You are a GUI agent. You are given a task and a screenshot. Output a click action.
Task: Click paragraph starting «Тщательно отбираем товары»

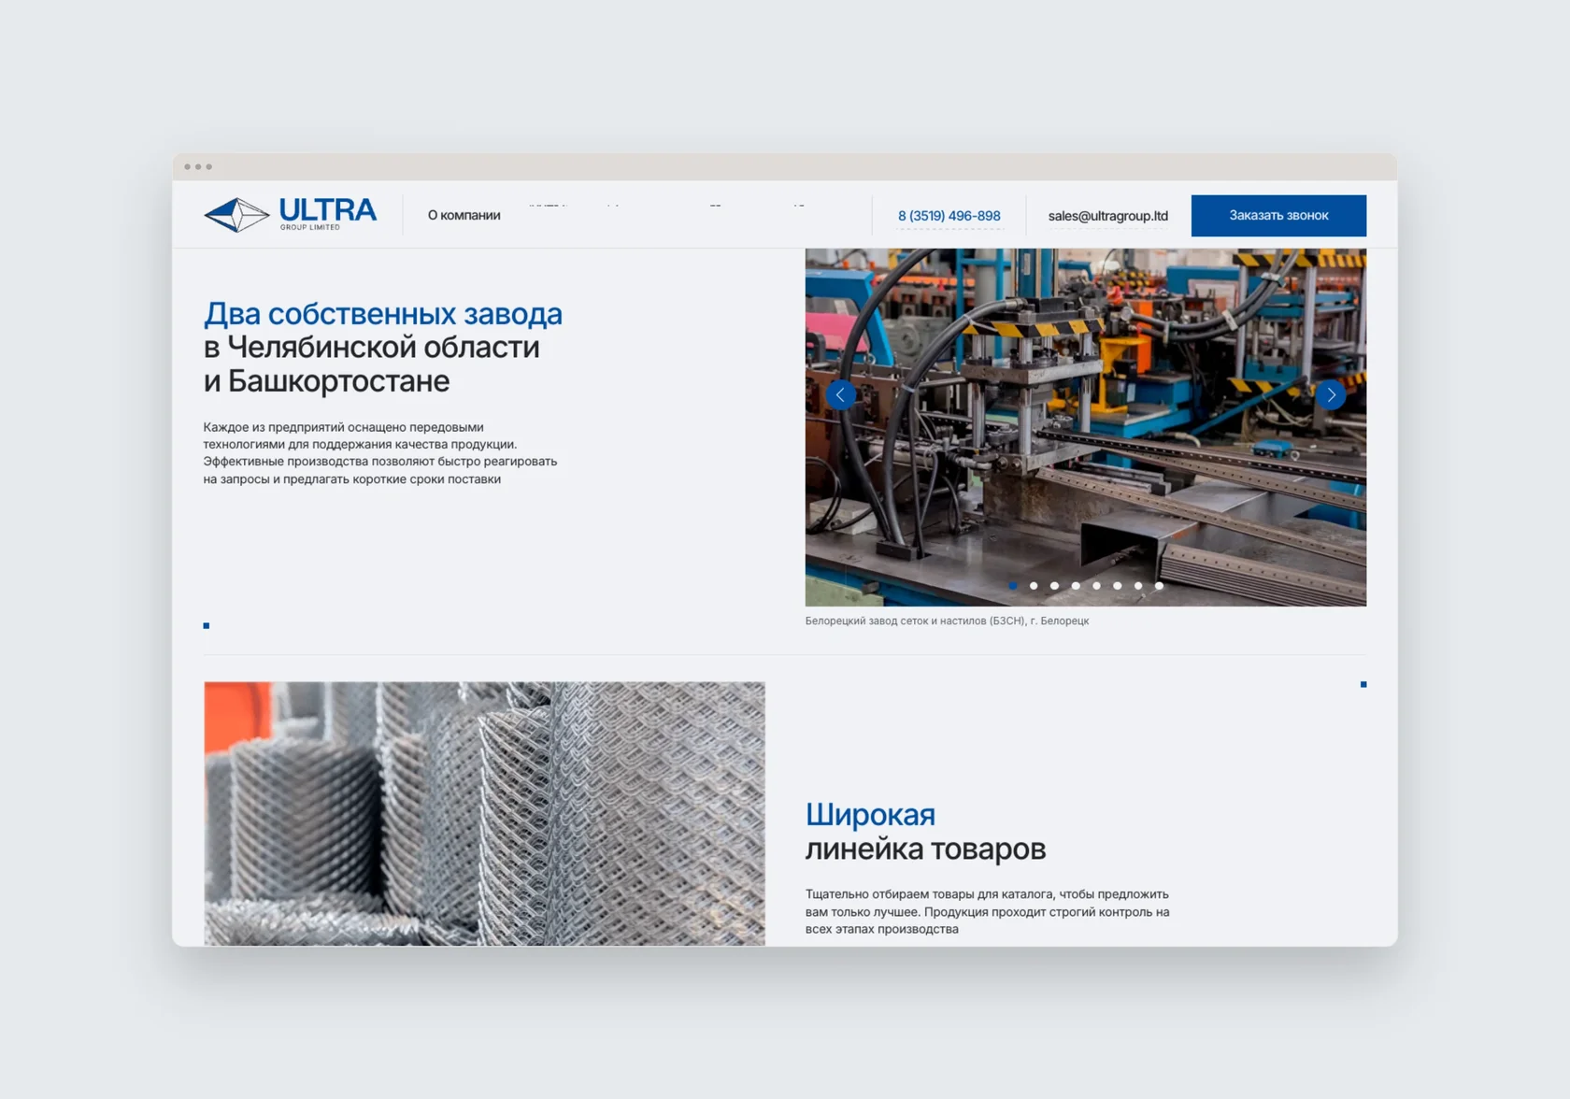pos(987,911)
